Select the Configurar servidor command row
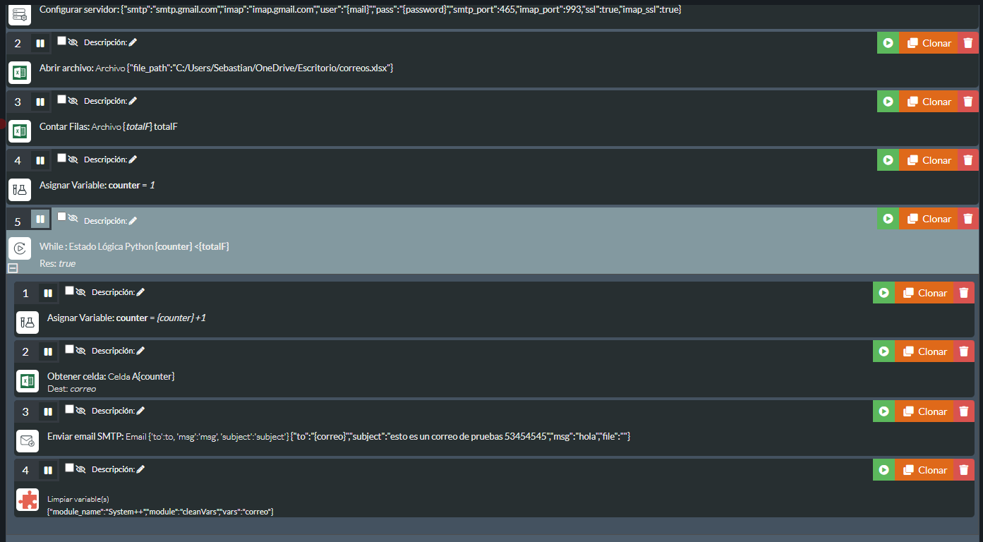 coord(360,10)
